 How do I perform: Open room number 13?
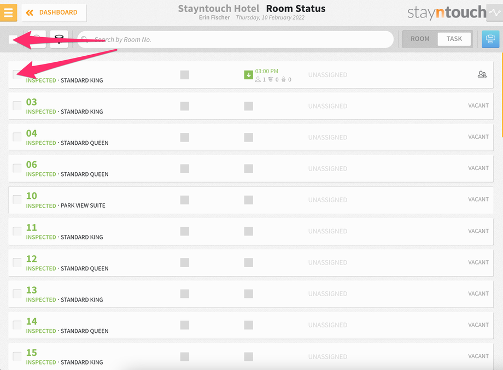pos(32,290)
